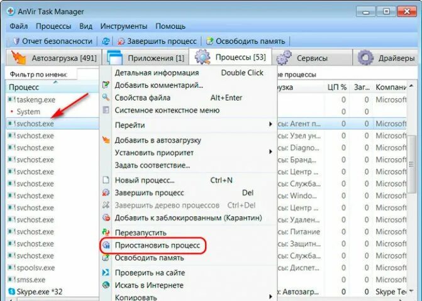Viewport: 422px width, 301px height.
Task: Switch to Сервисы tab
Action: tap(312, 58)
